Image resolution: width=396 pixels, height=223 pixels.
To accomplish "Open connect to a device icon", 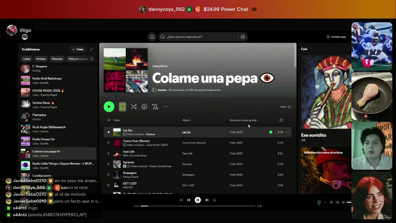I will coord(337,202).
